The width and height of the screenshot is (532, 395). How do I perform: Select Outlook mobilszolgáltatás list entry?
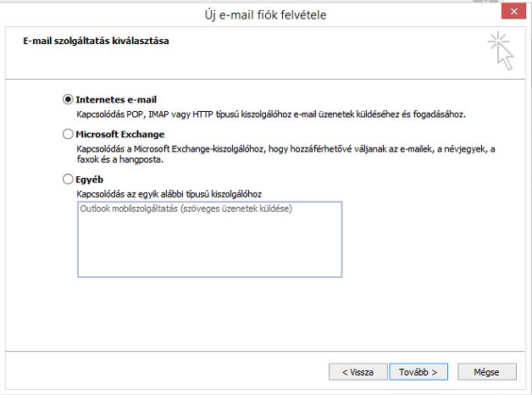(186, 209)
